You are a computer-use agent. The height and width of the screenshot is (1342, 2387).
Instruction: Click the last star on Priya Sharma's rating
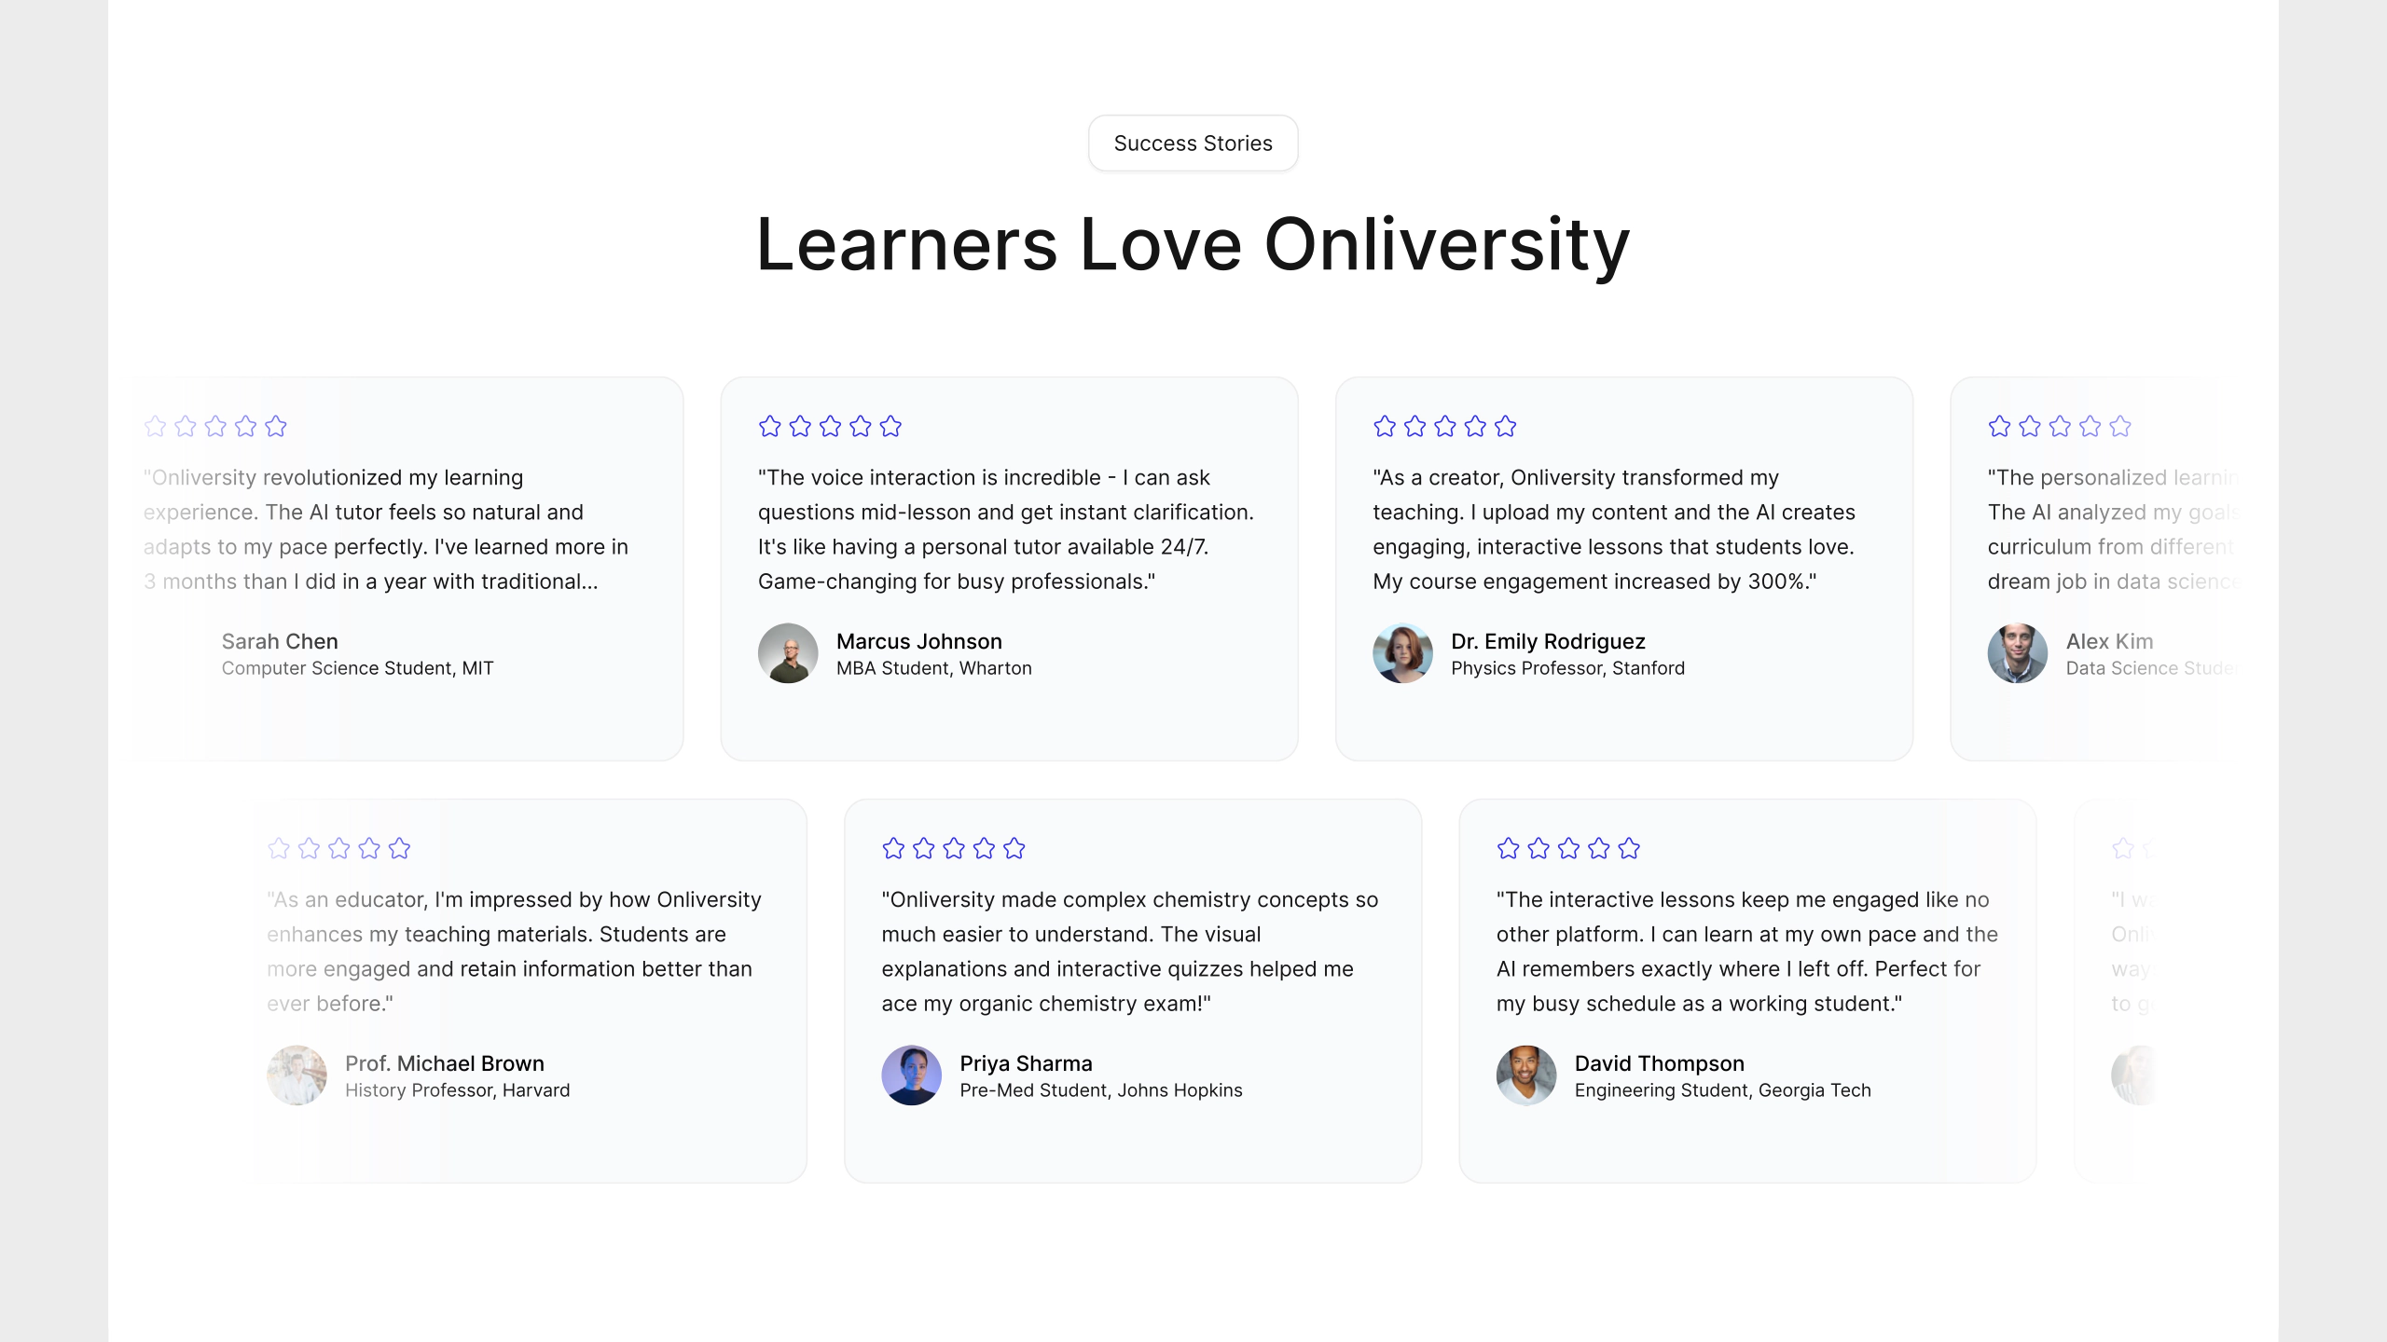pos(1014,849)
